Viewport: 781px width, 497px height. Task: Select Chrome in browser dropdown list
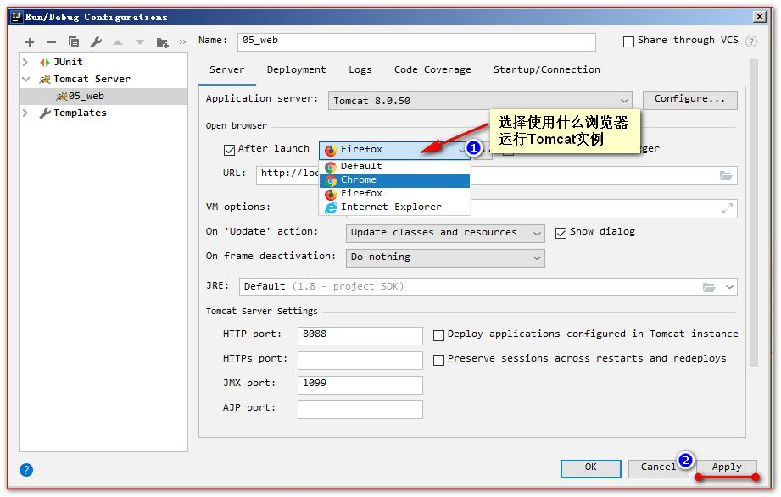click(x=394, y=180)
